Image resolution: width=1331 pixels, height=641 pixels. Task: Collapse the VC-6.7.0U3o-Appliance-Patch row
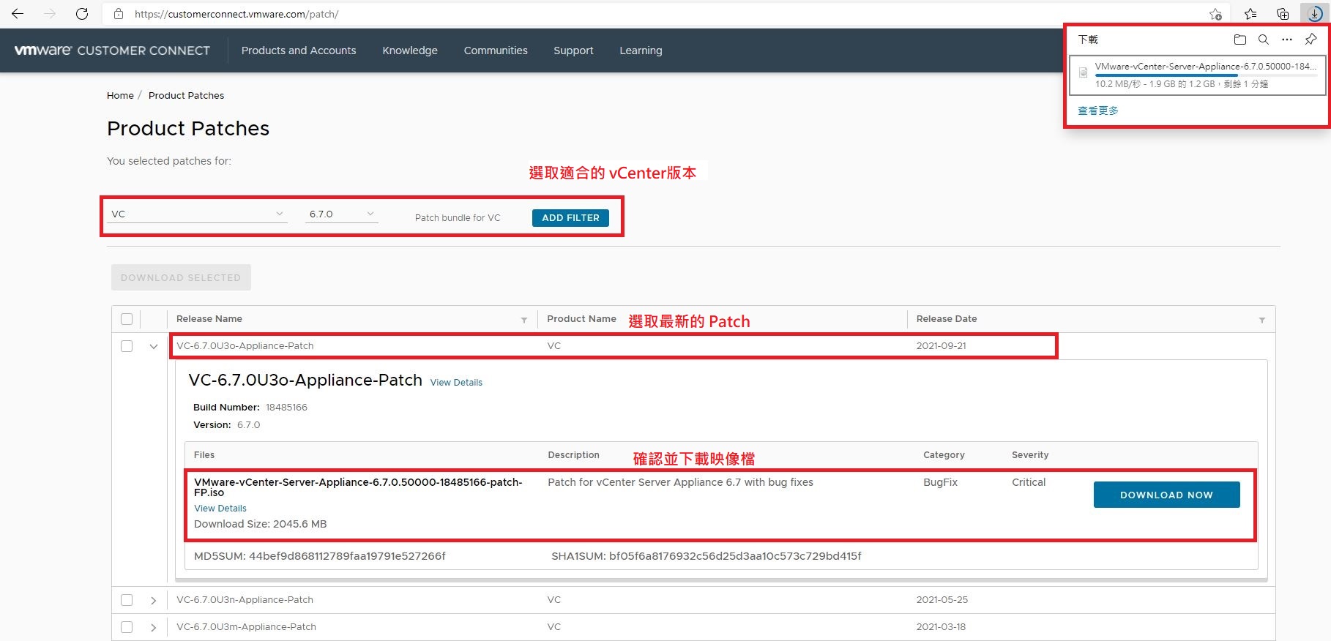pyautogui.click(x=154, y=346)
